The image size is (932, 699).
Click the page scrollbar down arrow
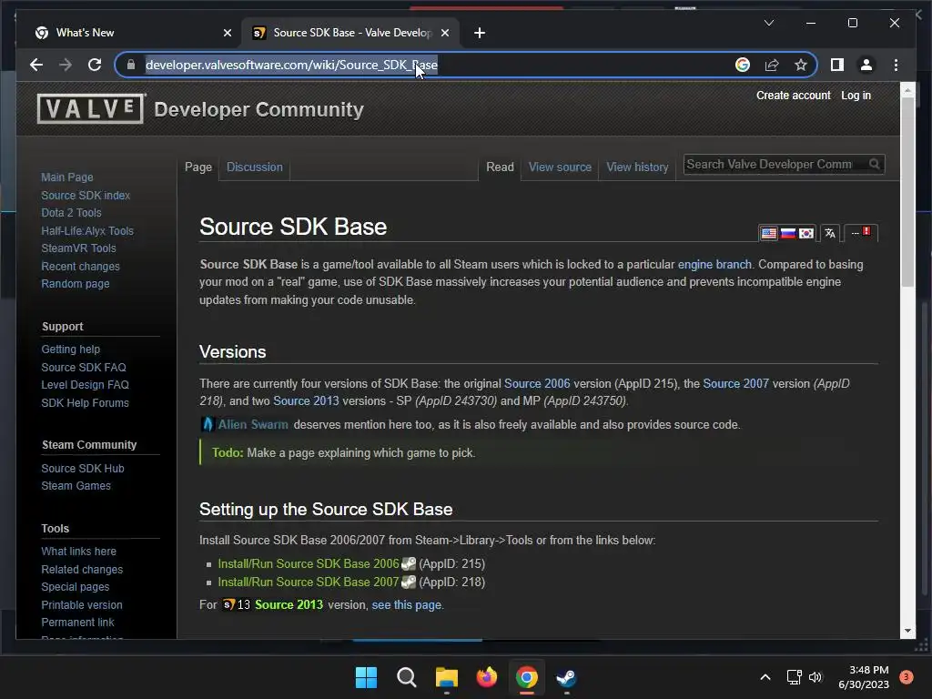click(x=907, y=631)
